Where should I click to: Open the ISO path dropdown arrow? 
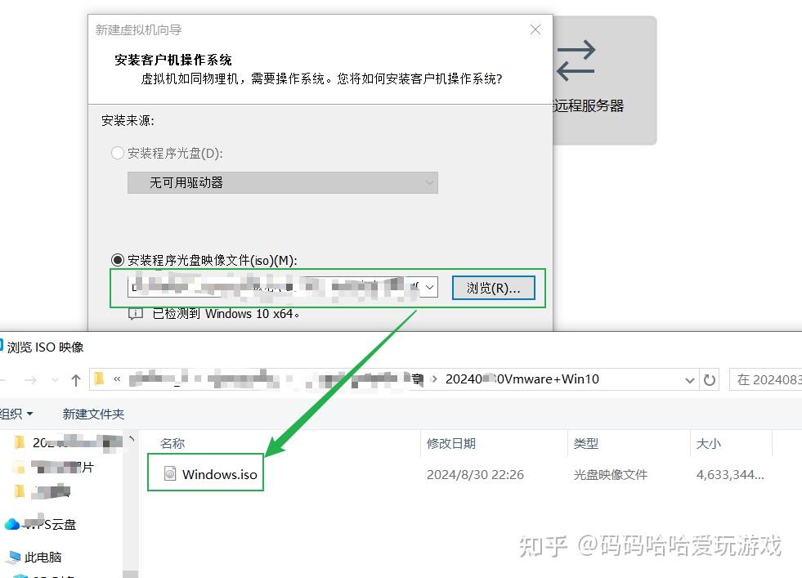(428, 287)
